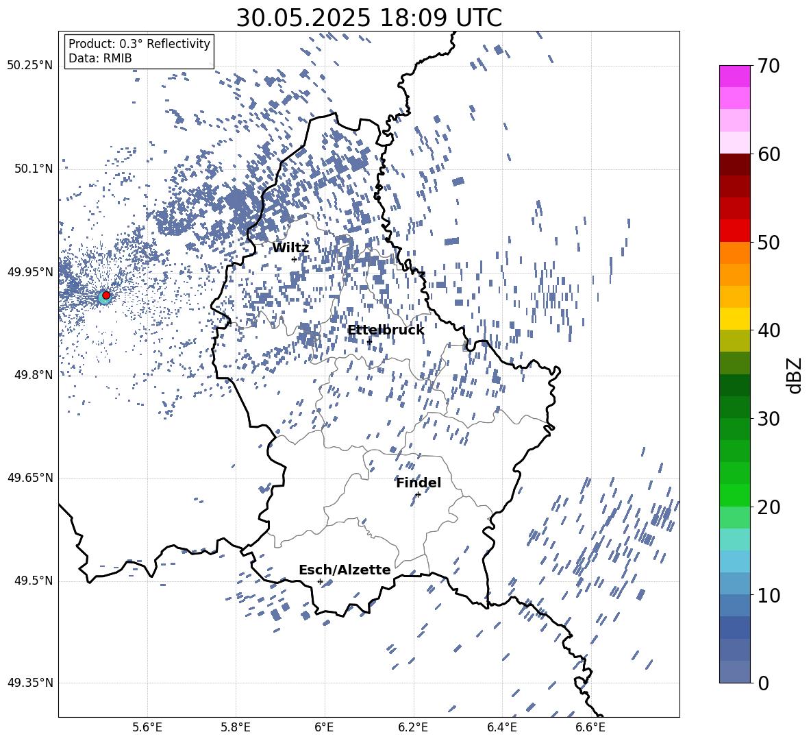The width and height of the screenshot is (811, 741).
Task: Click the 5.8°E longitude tick label
Action: (236, 727)
